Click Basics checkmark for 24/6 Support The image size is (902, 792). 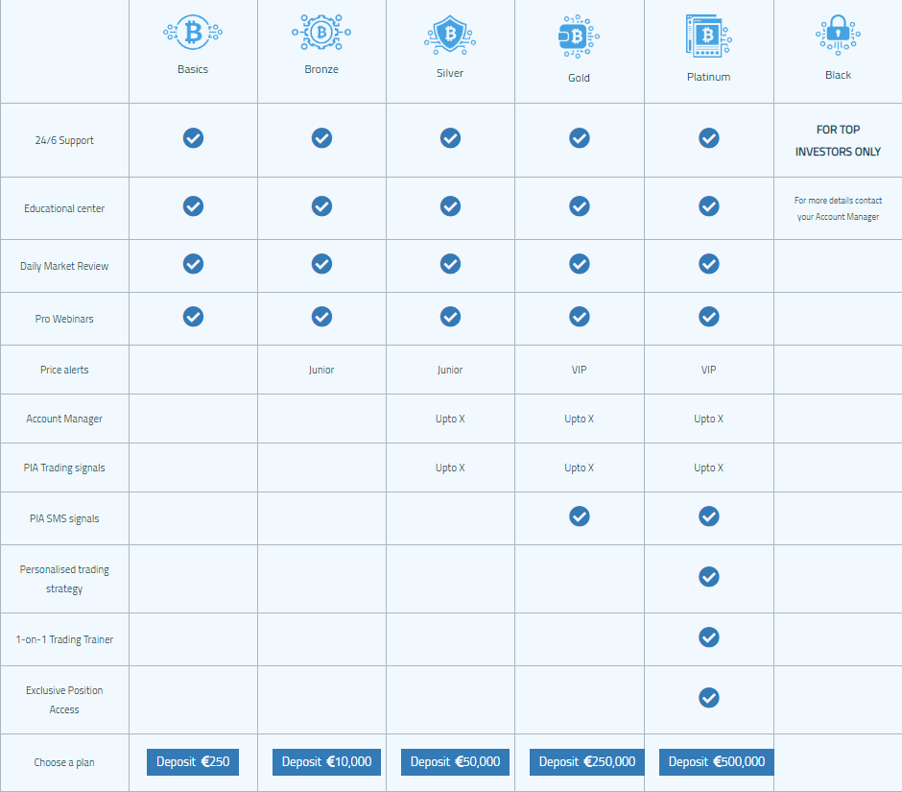coord(193,138)
